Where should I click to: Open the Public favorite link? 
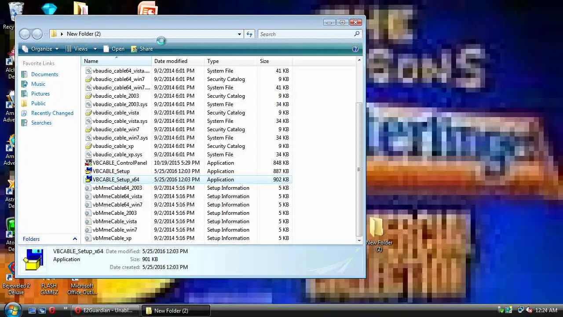(38, 103)
